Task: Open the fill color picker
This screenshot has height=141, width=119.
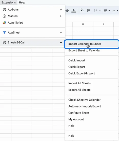Action: (82, 10)
